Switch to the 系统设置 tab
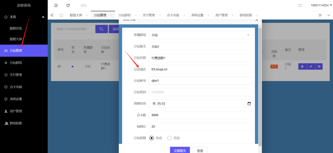This screenshot has height=153, width=333. 197,15
